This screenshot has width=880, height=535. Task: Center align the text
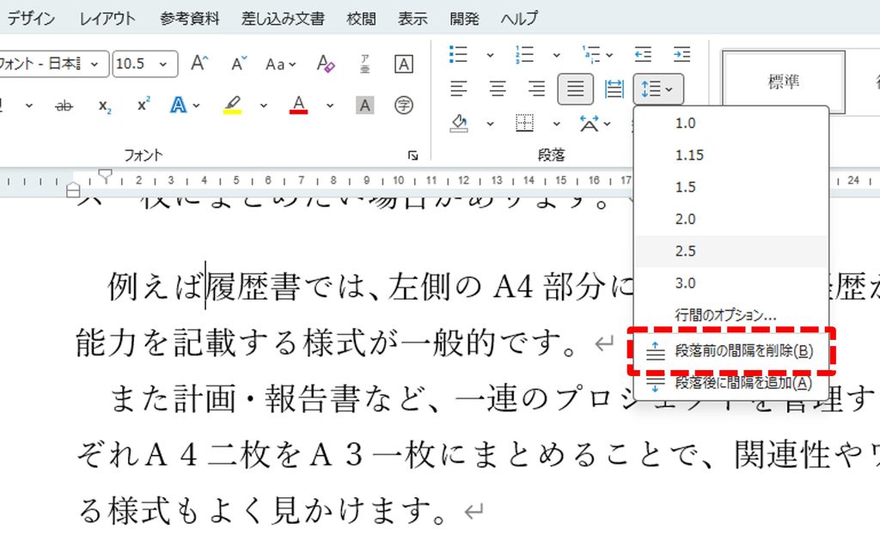point(498,88)
